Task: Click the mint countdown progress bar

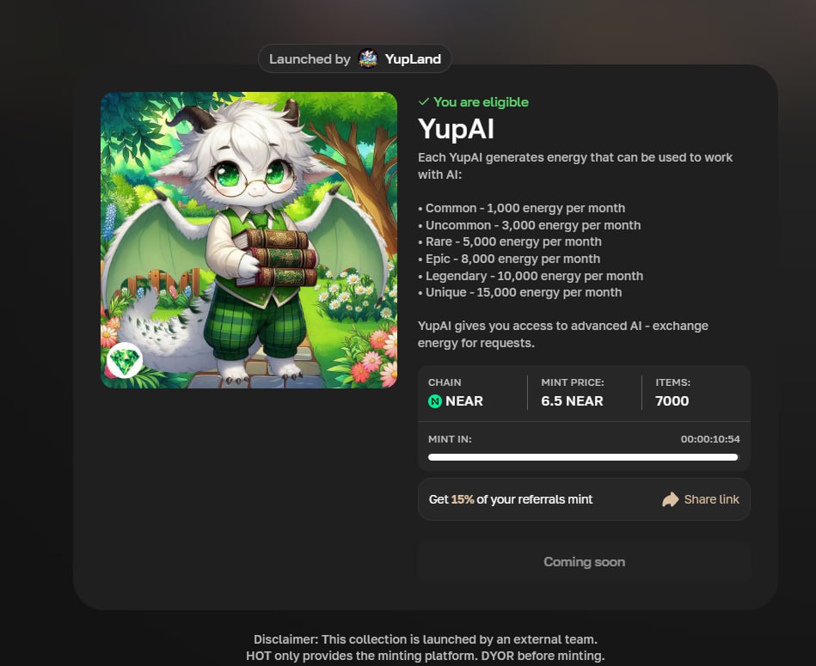Action: (583, 457)
